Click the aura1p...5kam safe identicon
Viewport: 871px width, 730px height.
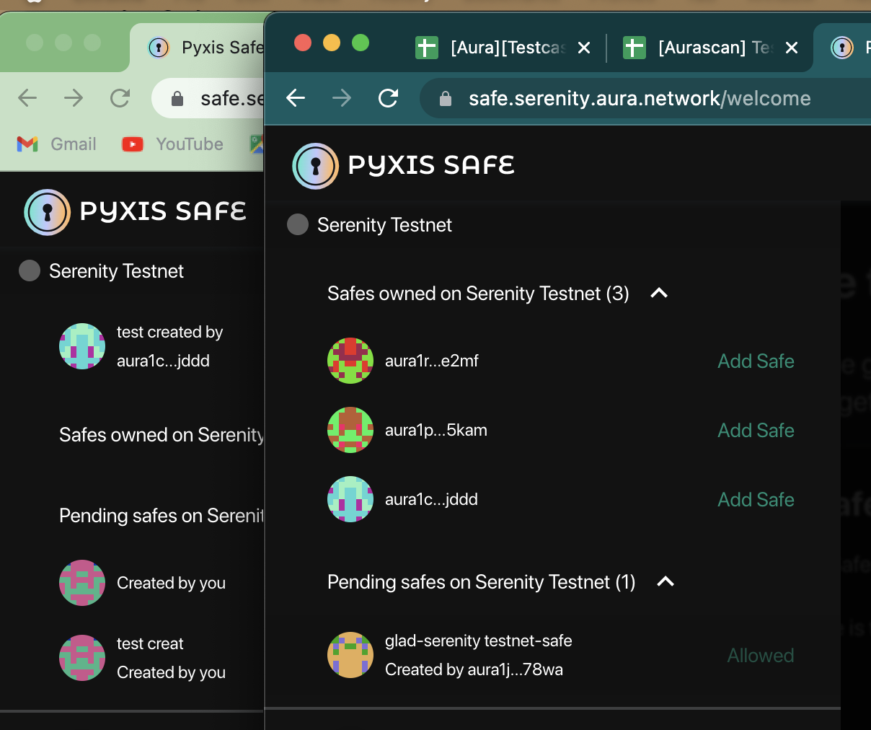pos(350,429)
